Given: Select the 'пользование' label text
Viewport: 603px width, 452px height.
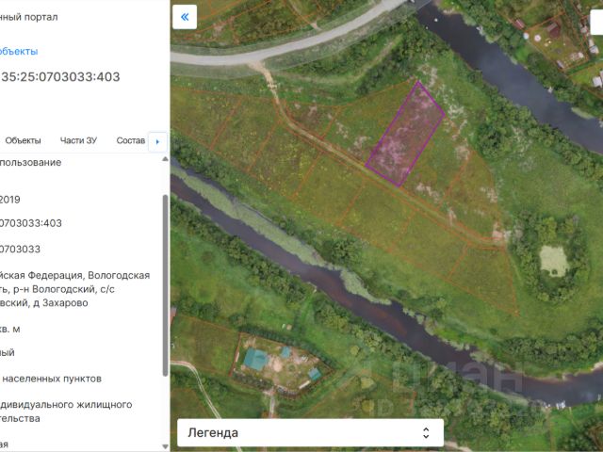Looking at the screenshot, I should (x=31, y=163).
